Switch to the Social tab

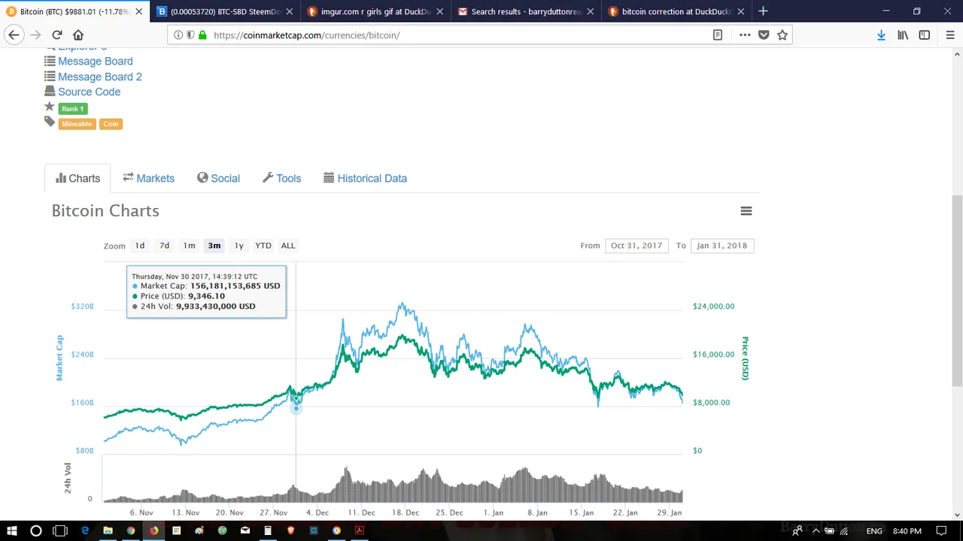[218, 178]
